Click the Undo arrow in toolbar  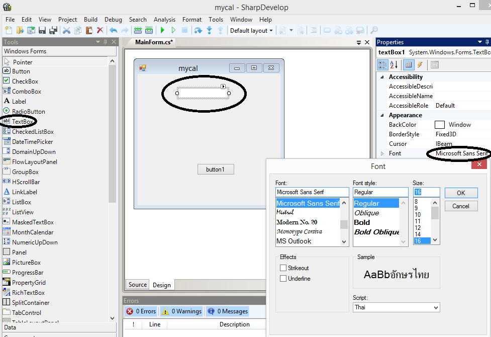pos(113,31)
